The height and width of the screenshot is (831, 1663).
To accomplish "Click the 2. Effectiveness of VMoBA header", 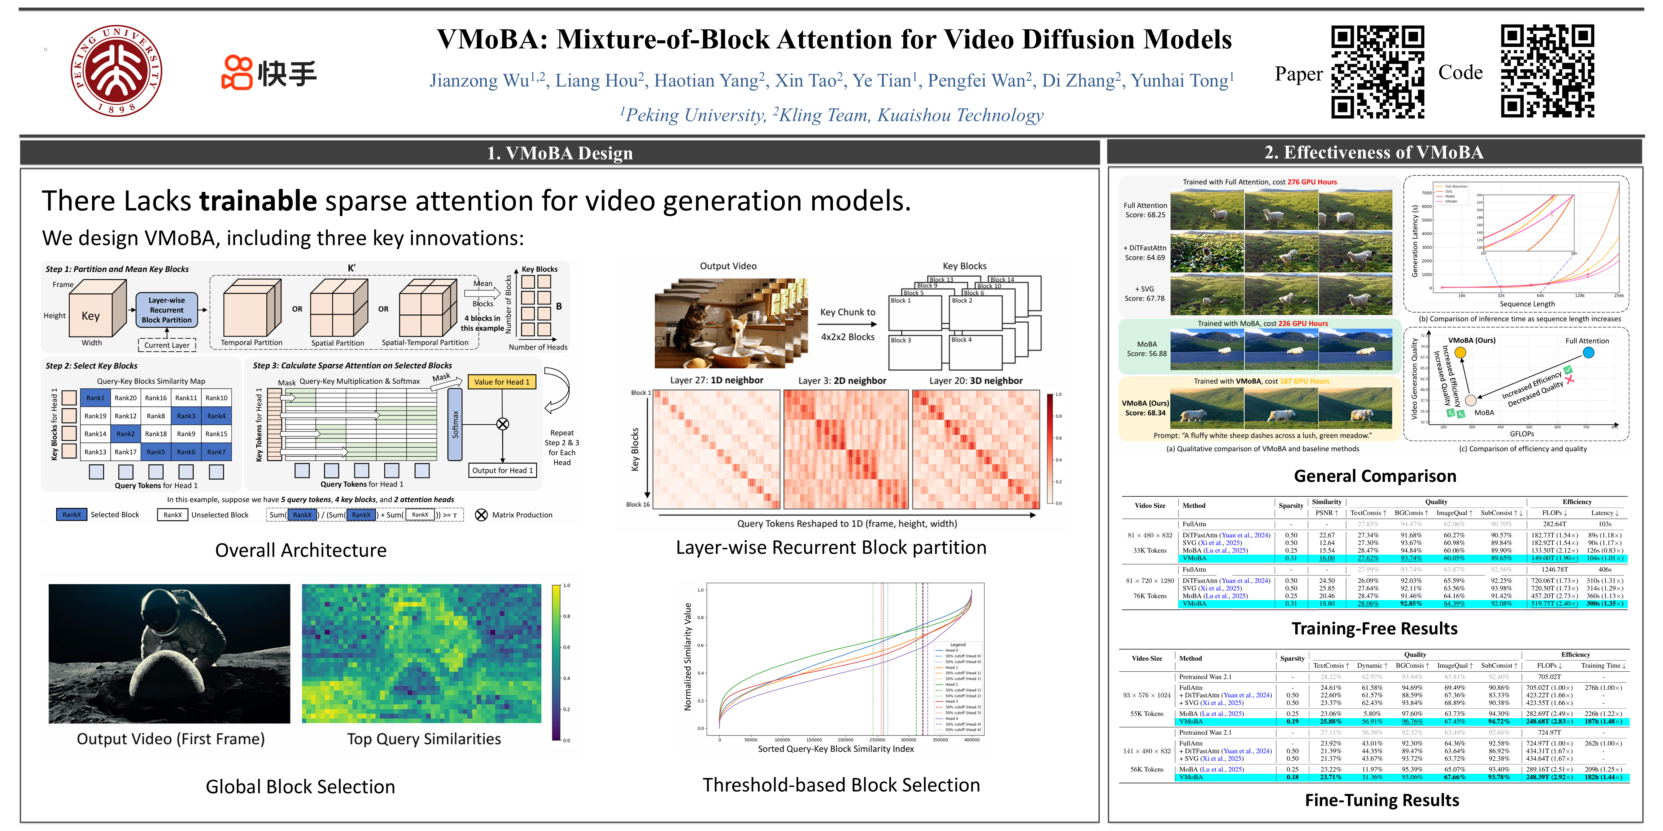I will pyautogui.click(x=1374, y=152).
